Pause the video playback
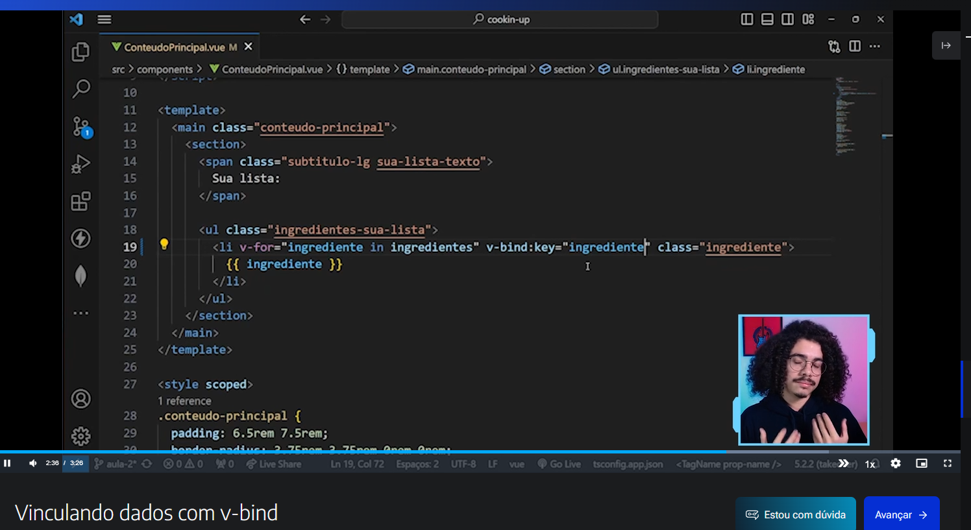 [x=8, y=463]
